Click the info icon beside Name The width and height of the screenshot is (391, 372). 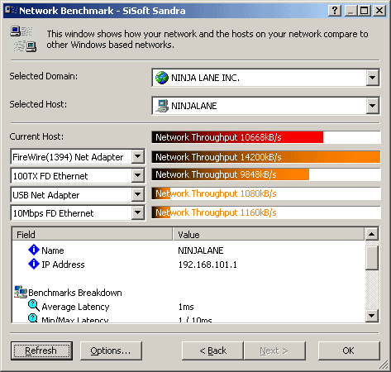34,250
